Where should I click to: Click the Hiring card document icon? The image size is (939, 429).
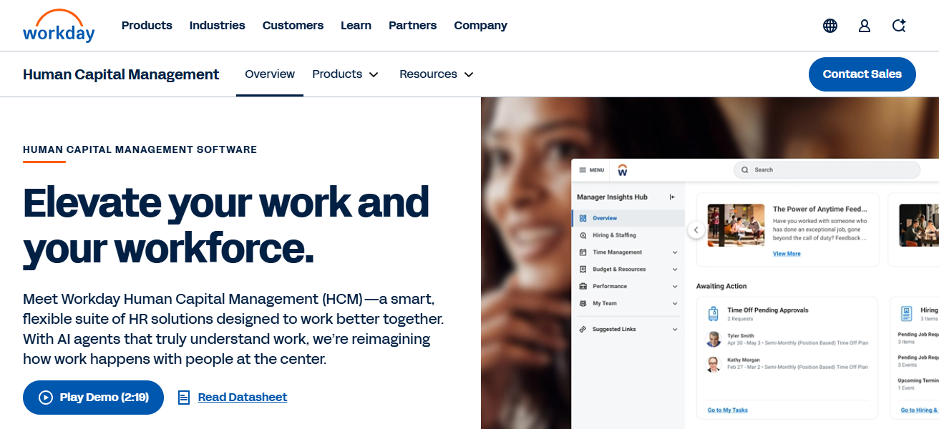click(x=907, y=314)
